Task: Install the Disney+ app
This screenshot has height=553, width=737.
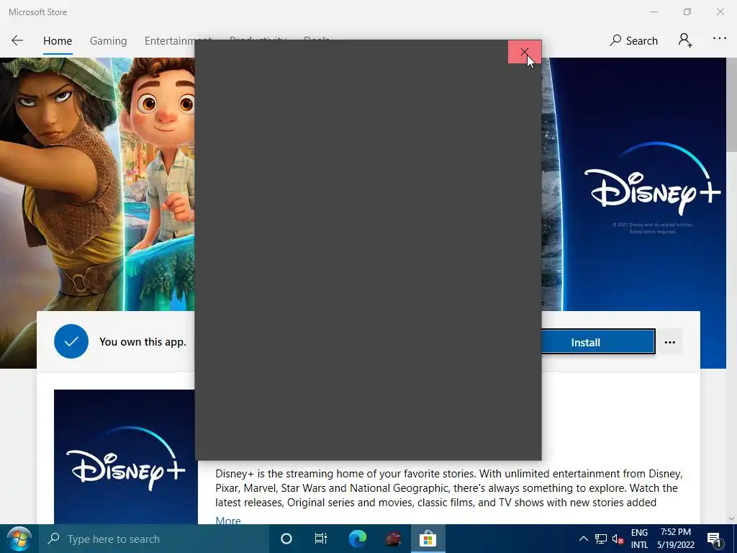Action: pos(598,342)
